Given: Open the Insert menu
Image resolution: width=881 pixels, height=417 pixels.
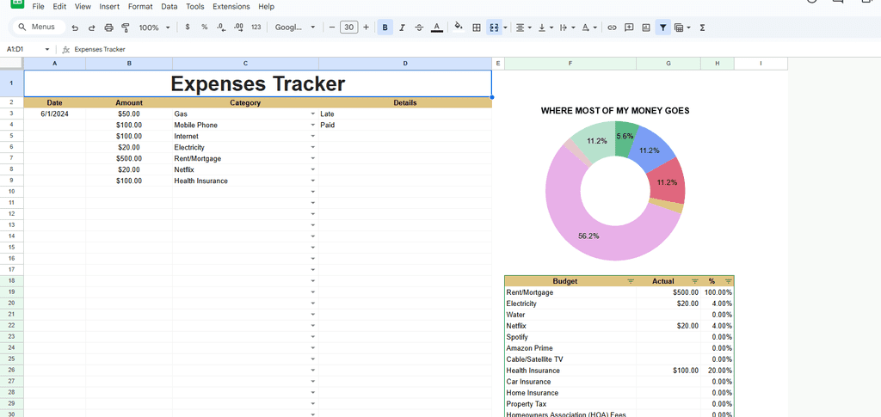Looking at the screenshot, I should pyautogui.click(x=109, y=7).
